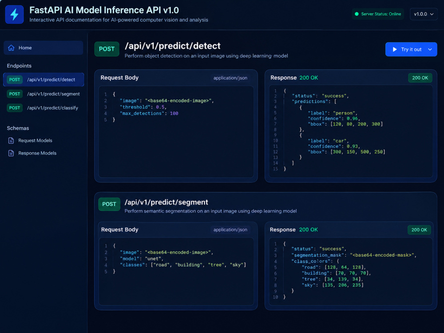Click the detect response JSON code panel
Viewport: 444px width, 333px height.
(351, 131)
